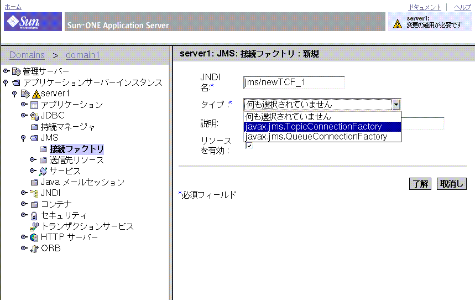Viewport: 475px width, 300px height.
Task: Expand the HTTP サーバー tree node
Action: 24,236
